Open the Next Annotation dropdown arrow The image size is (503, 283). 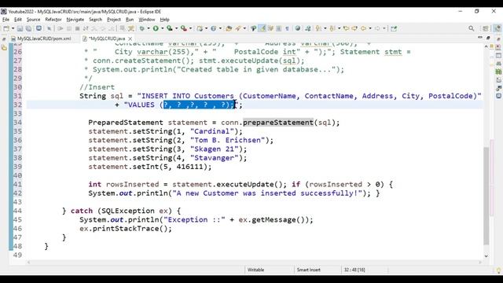click(325, 28)
